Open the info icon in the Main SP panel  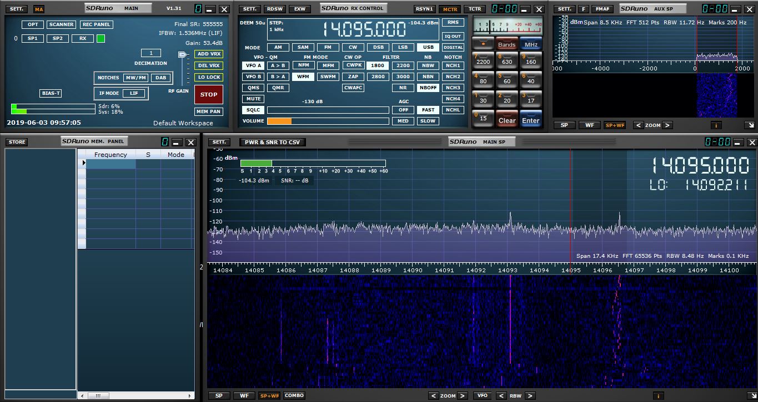[x=658, y=395]
